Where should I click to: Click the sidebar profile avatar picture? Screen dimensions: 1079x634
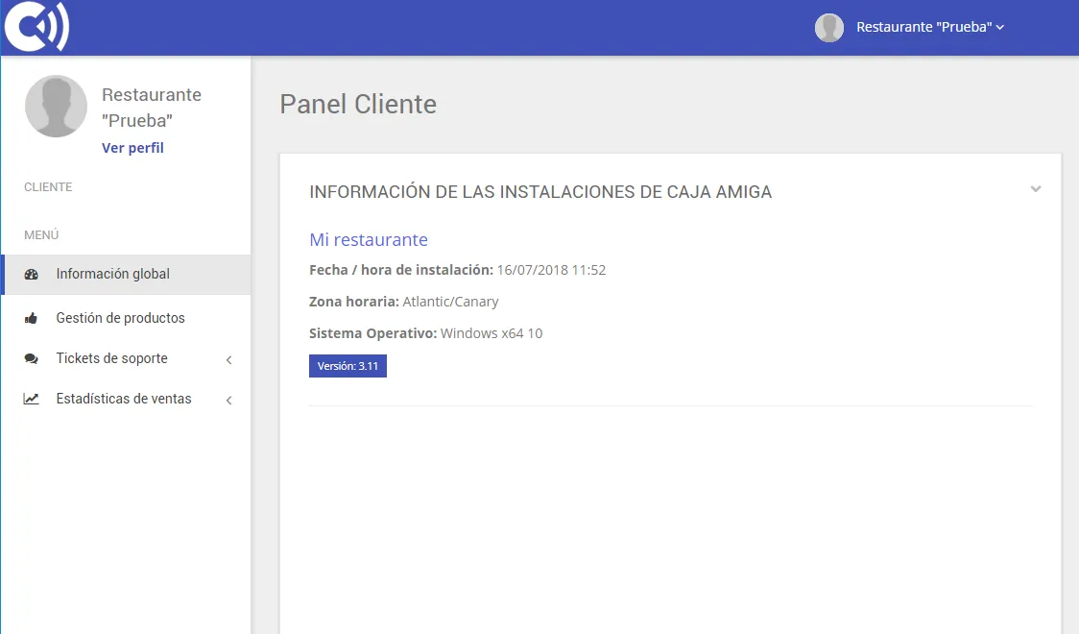coord(56,106)
